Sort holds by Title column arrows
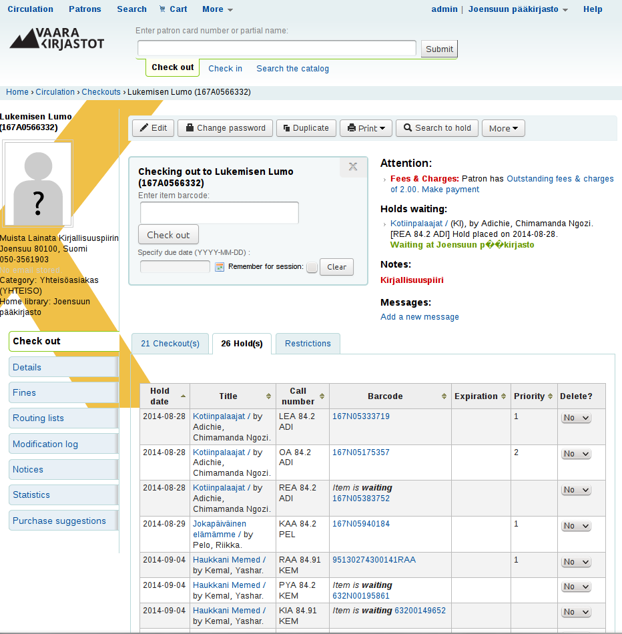Image resolution: width=622 pixels, height=634 pixels. 268,396
